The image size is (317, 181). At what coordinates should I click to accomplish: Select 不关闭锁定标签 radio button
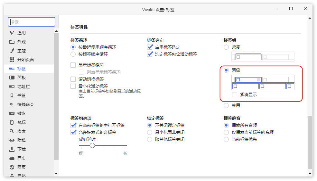[150, 125]
